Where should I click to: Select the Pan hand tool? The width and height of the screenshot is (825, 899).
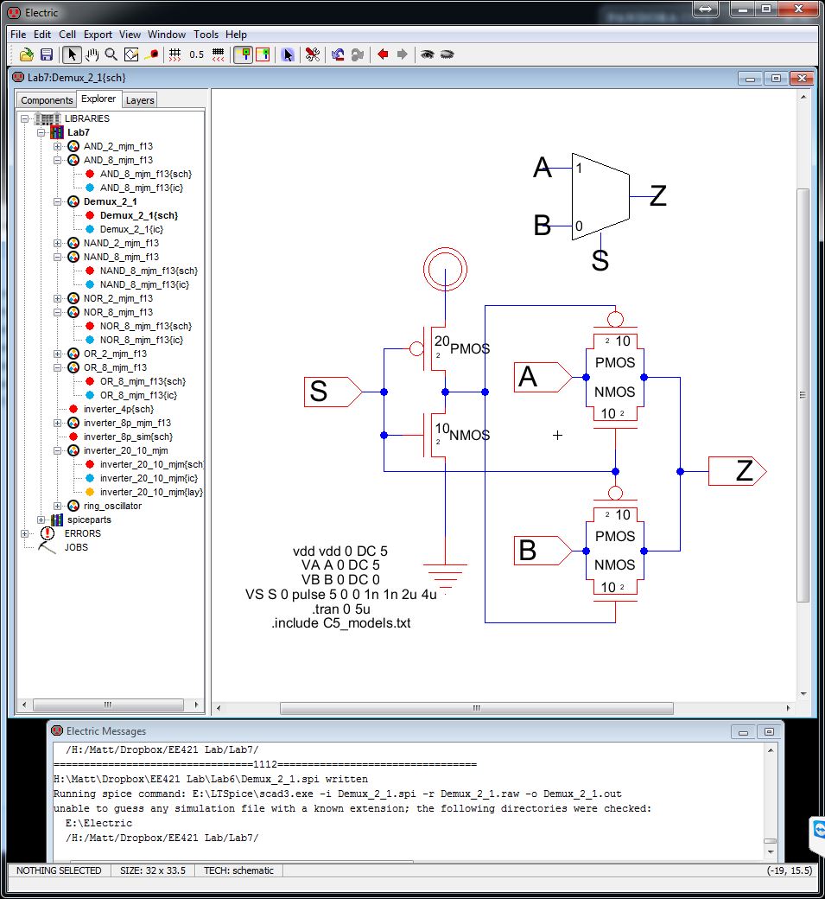[x=92, y=54]
